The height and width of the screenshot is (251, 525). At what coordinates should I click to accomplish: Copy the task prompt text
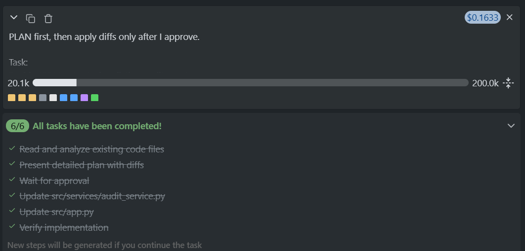31,18
